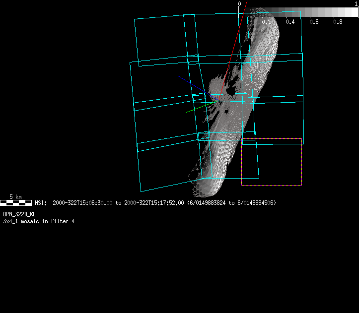Click the checkered 5 km scale bar

point(16,203)
